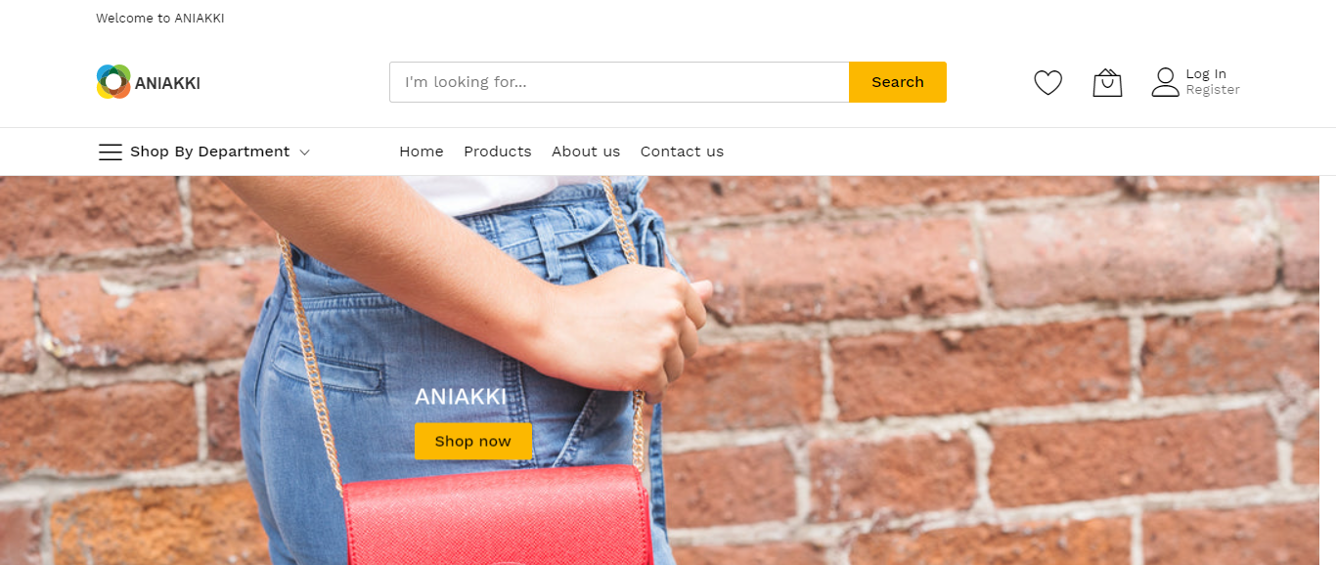Click the colorful ANIAKKI logo icon

click(x=113, y=82)
